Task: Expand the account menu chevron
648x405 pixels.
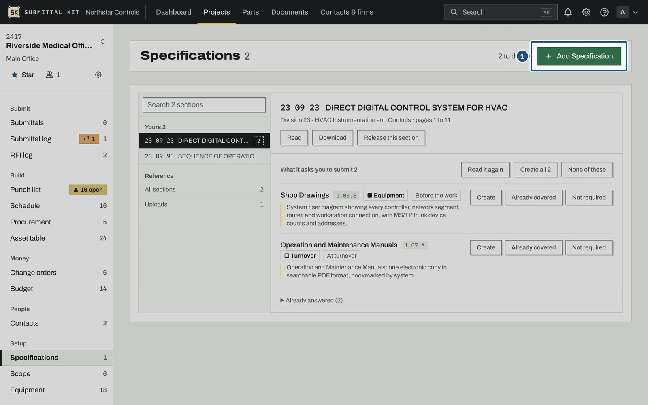Action: [635, 12]
